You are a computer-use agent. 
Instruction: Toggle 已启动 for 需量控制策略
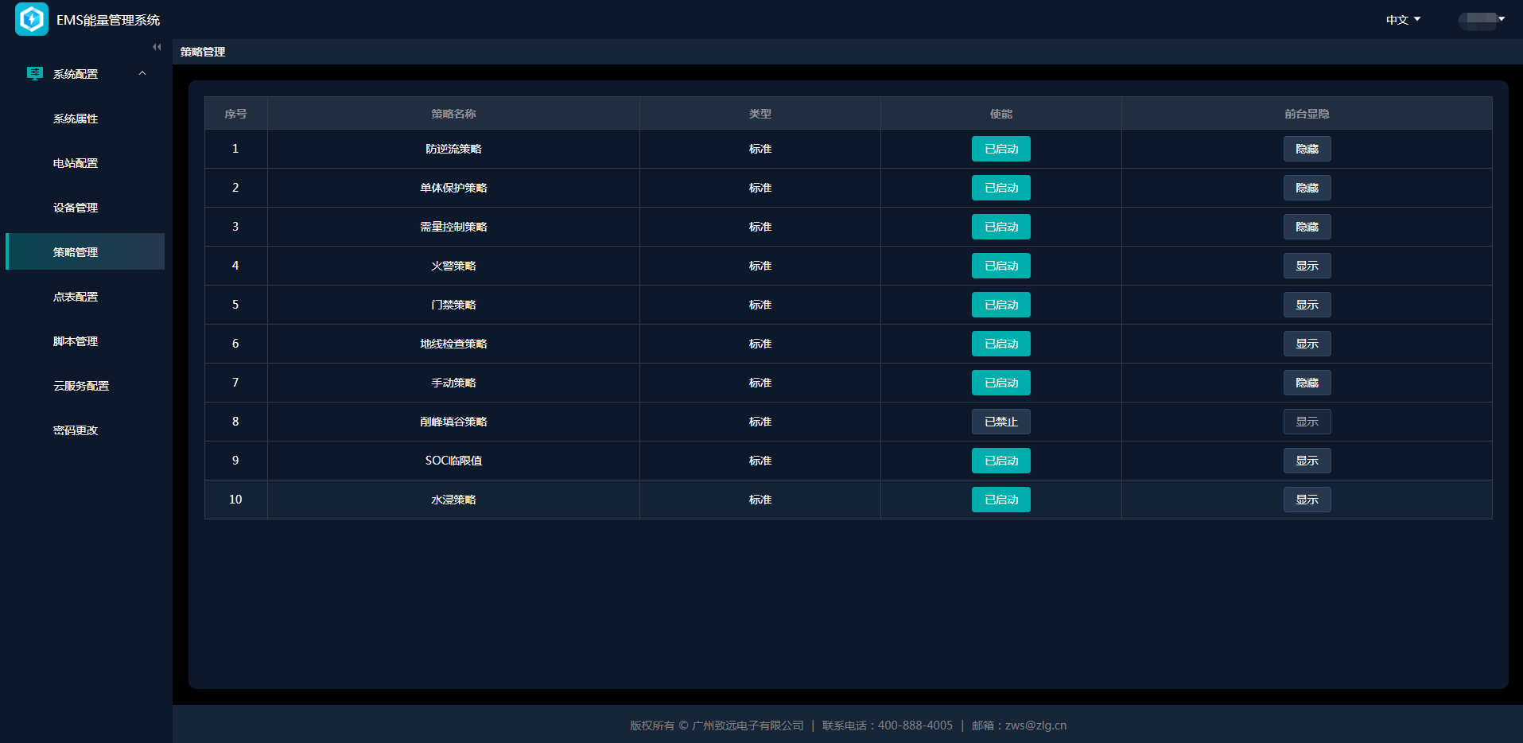pyautogui.click(x=1001, y=227)
